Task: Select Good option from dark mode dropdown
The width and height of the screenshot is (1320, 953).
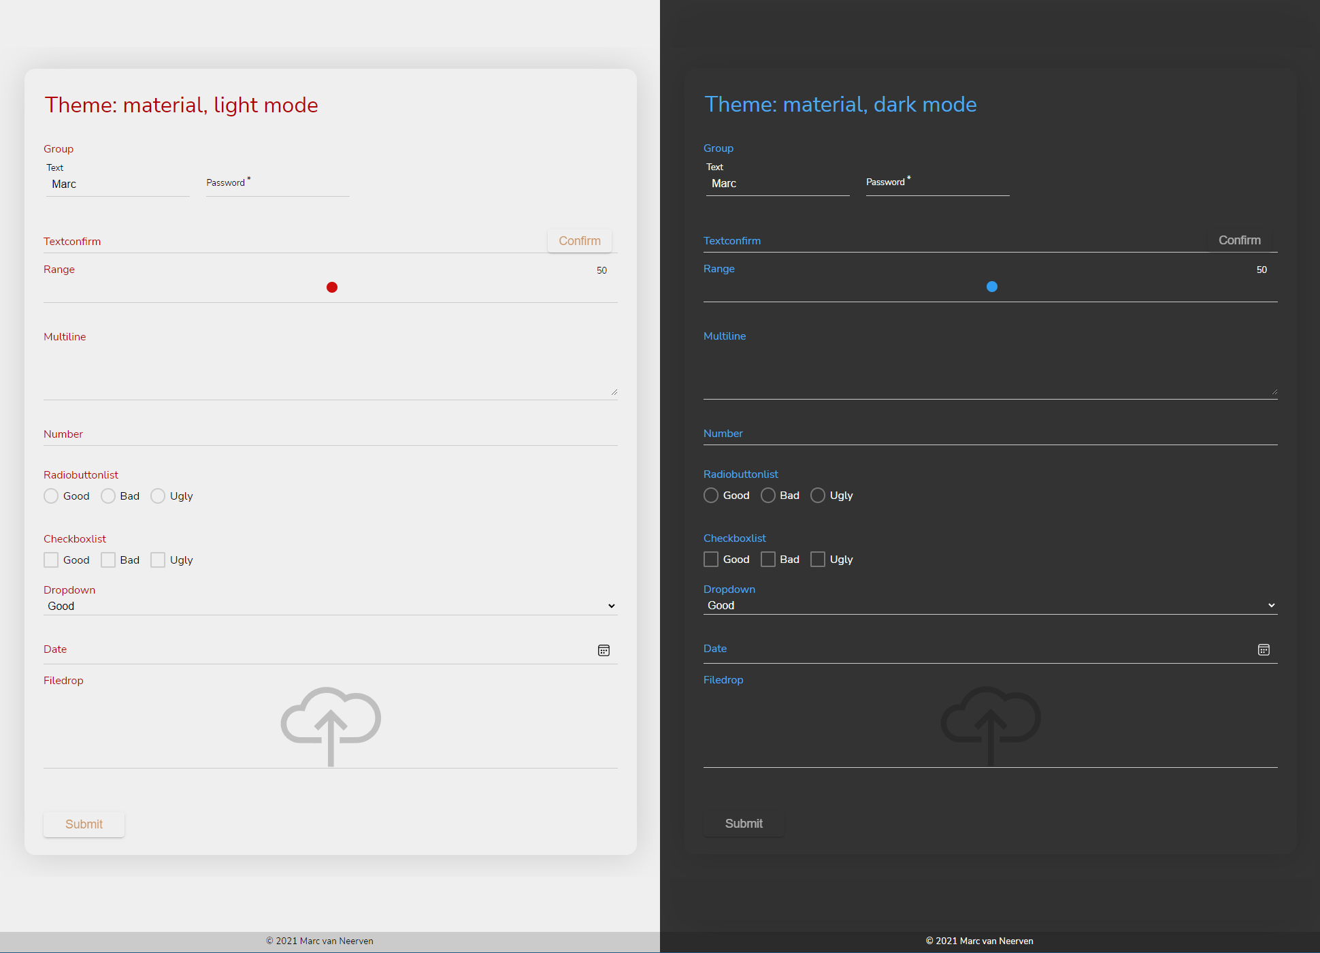Action: [989, 605]
